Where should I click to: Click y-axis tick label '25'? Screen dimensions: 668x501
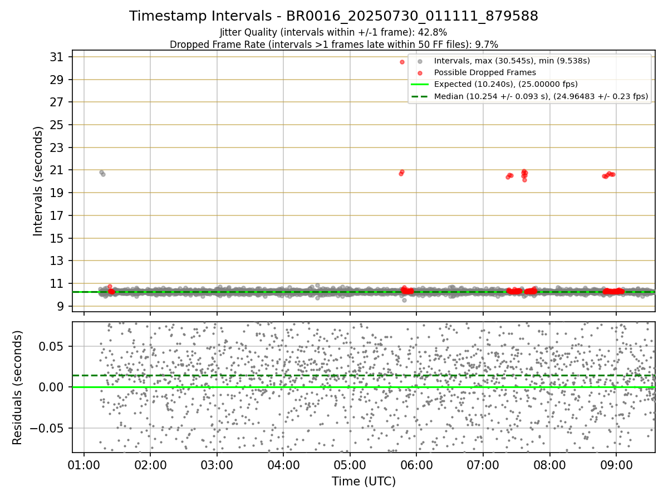57,125
